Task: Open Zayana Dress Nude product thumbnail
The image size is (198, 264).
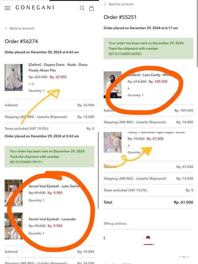Action: (x=14, y=77)
